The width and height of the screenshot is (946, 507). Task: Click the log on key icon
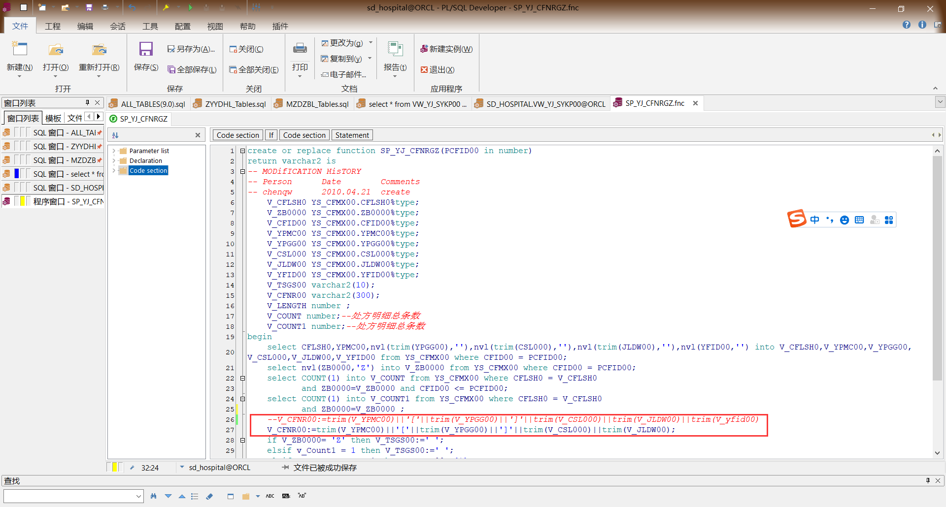[166, 7]
